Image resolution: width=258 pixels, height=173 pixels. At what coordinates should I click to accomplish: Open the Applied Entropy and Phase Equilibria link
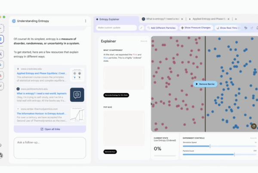pyautogui.click(x=42, y=73)
